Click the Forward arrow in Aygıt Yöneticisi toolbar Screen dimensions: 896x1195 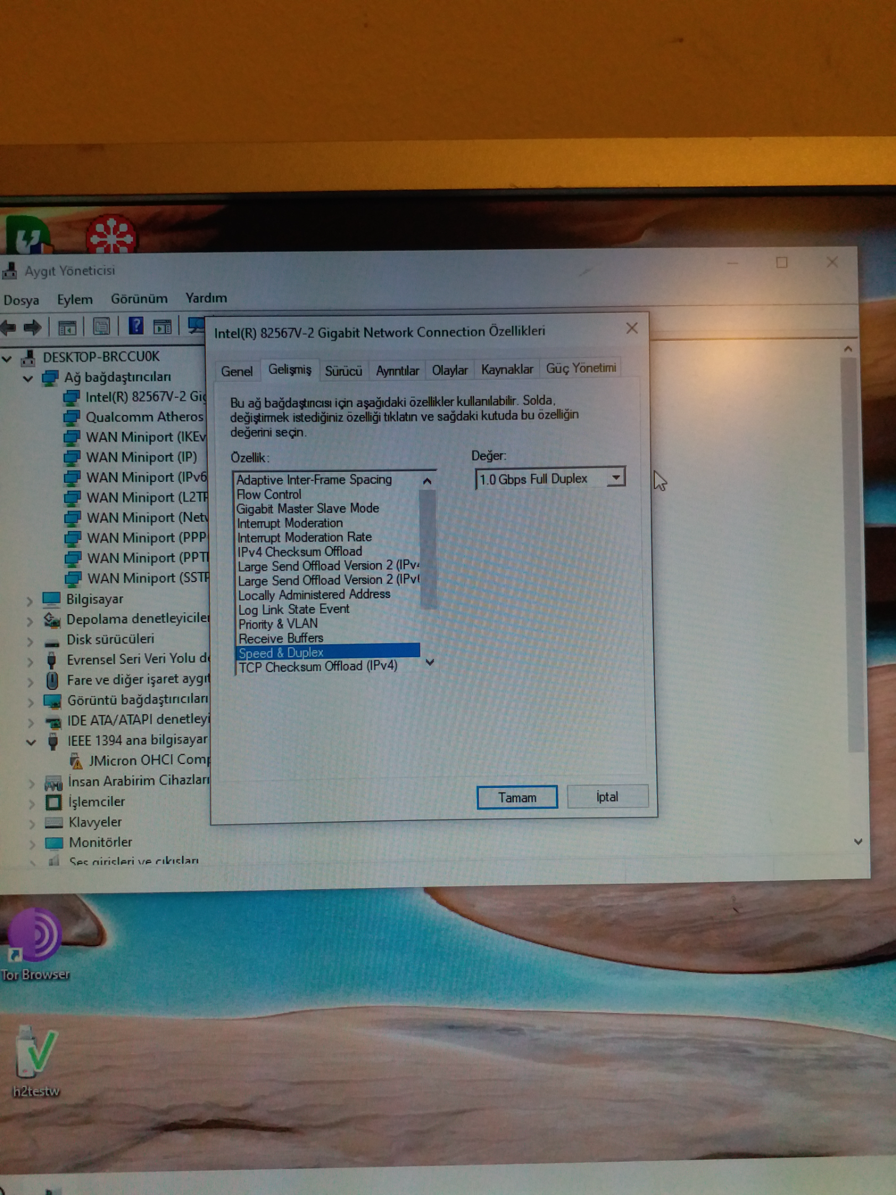click(x=32, y=328)
